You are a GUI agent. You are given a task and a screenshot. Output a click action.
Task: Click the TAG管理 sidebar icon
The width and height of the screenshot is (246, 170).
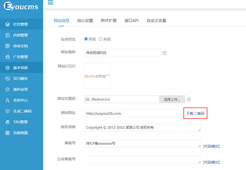(8, 122)
